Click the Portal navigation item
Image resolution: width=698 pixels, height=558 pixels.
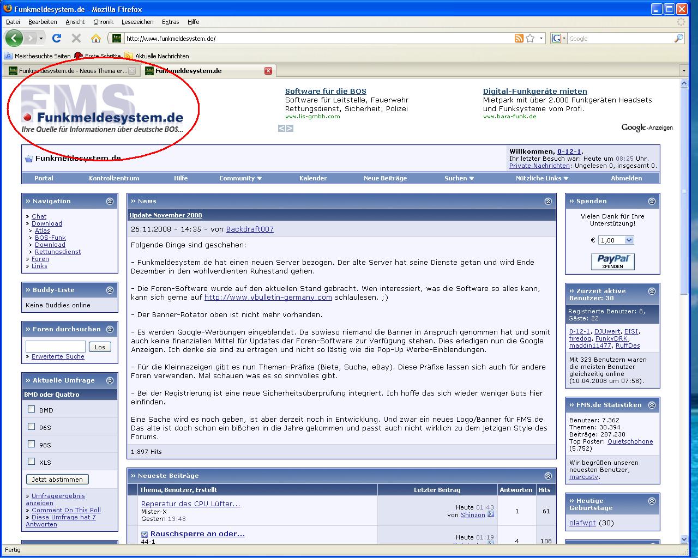tap(44, 178)
